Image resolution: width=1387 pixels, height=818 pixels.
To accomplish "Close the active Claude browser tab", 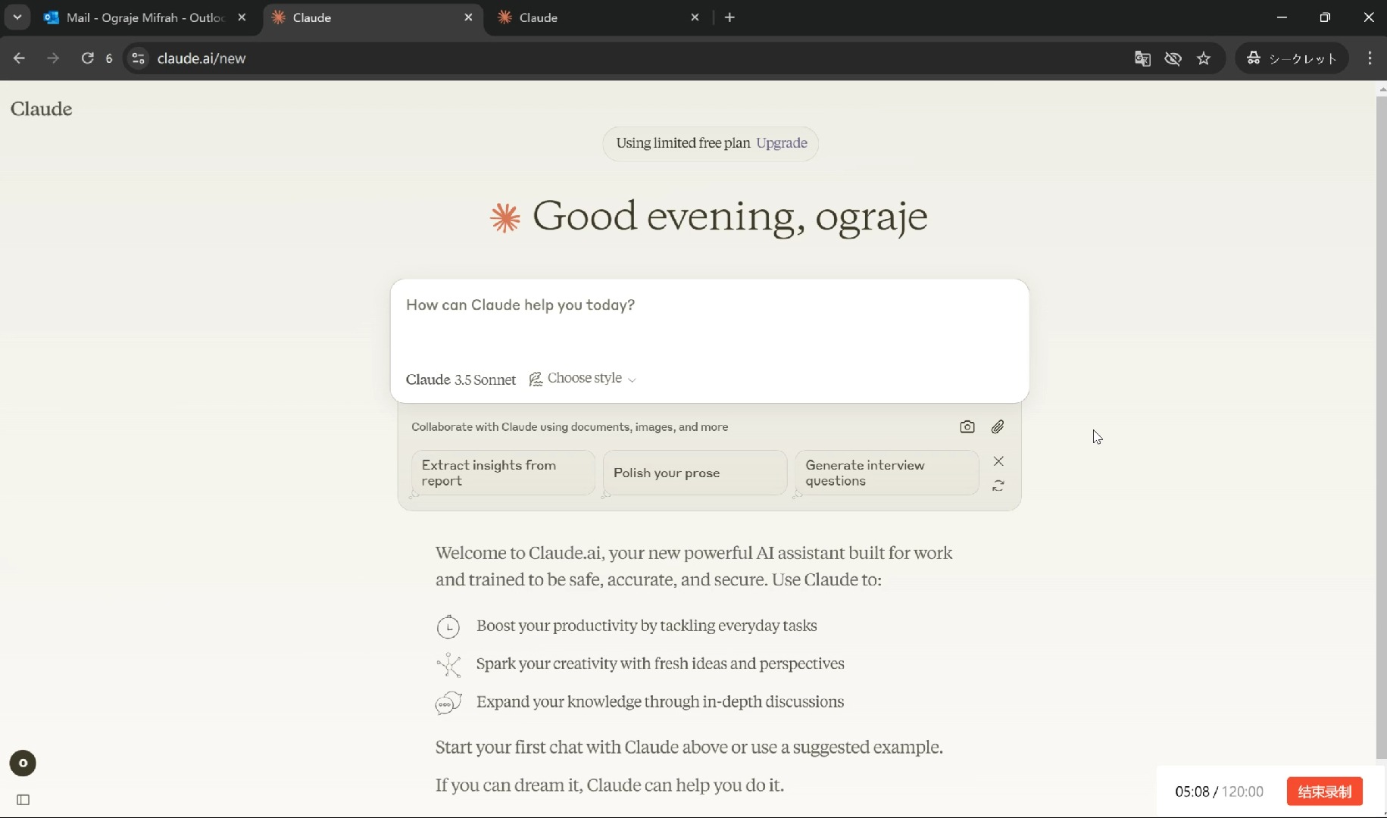I will coord(468,17).
